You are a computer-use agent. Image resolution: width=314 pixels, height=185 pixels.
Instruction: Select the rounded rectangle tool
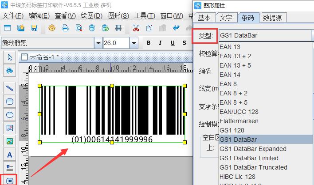[10, 102]
